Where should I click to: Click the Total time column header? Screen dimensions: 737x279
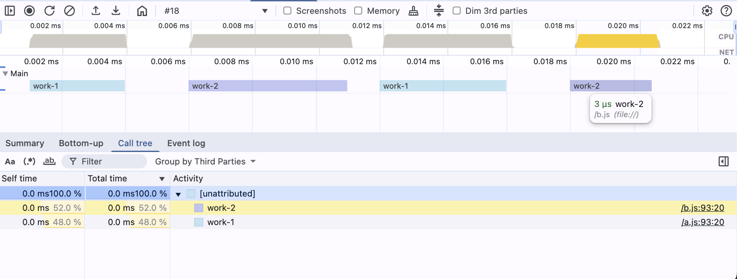tap(127, 178)
